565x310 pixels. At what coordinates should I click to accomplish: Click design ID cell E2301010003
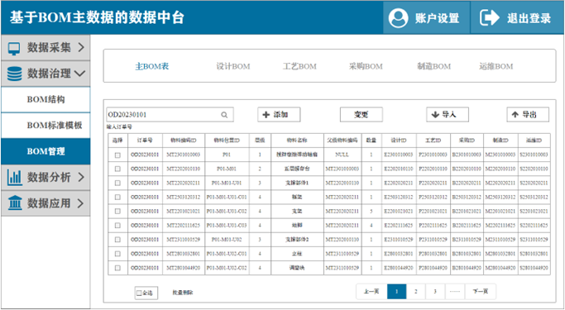399,155
